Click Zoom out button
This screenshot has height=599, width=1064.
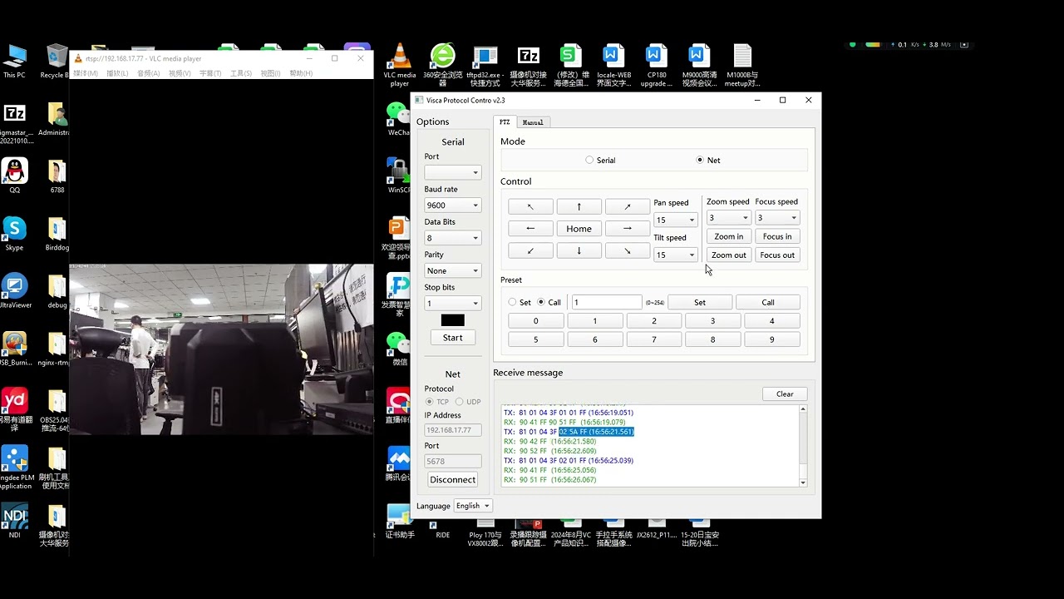coord(728,255)
